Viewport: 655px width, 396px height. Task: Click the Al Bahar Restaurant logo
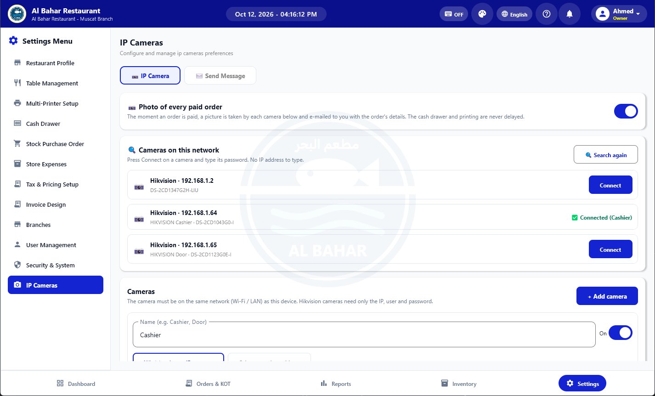[x=17, y=14]
